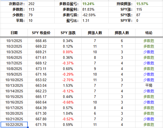Click the date cell 10/22/2025
Viewport: 163px width, 128px height.
click(x=14, y=125)
